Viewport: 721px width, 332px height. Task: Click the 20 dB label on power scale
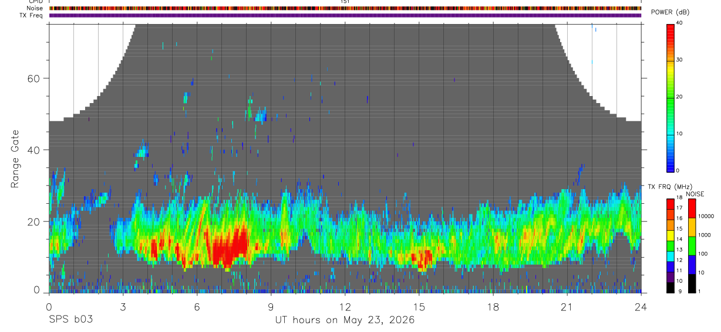(680, 97)
